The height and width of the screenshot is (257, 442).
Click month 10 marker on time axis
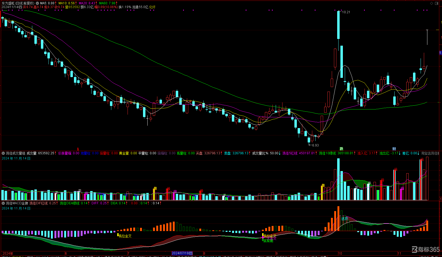coord(340,253)
